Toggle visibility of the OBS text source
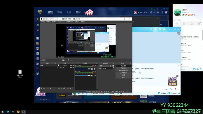The height and width of the screenshot is (114, 203). click(x=71, y=65)
